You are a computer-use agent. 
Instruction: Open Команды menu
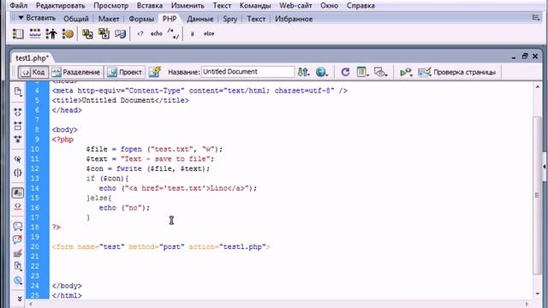[x=255, y=6]
